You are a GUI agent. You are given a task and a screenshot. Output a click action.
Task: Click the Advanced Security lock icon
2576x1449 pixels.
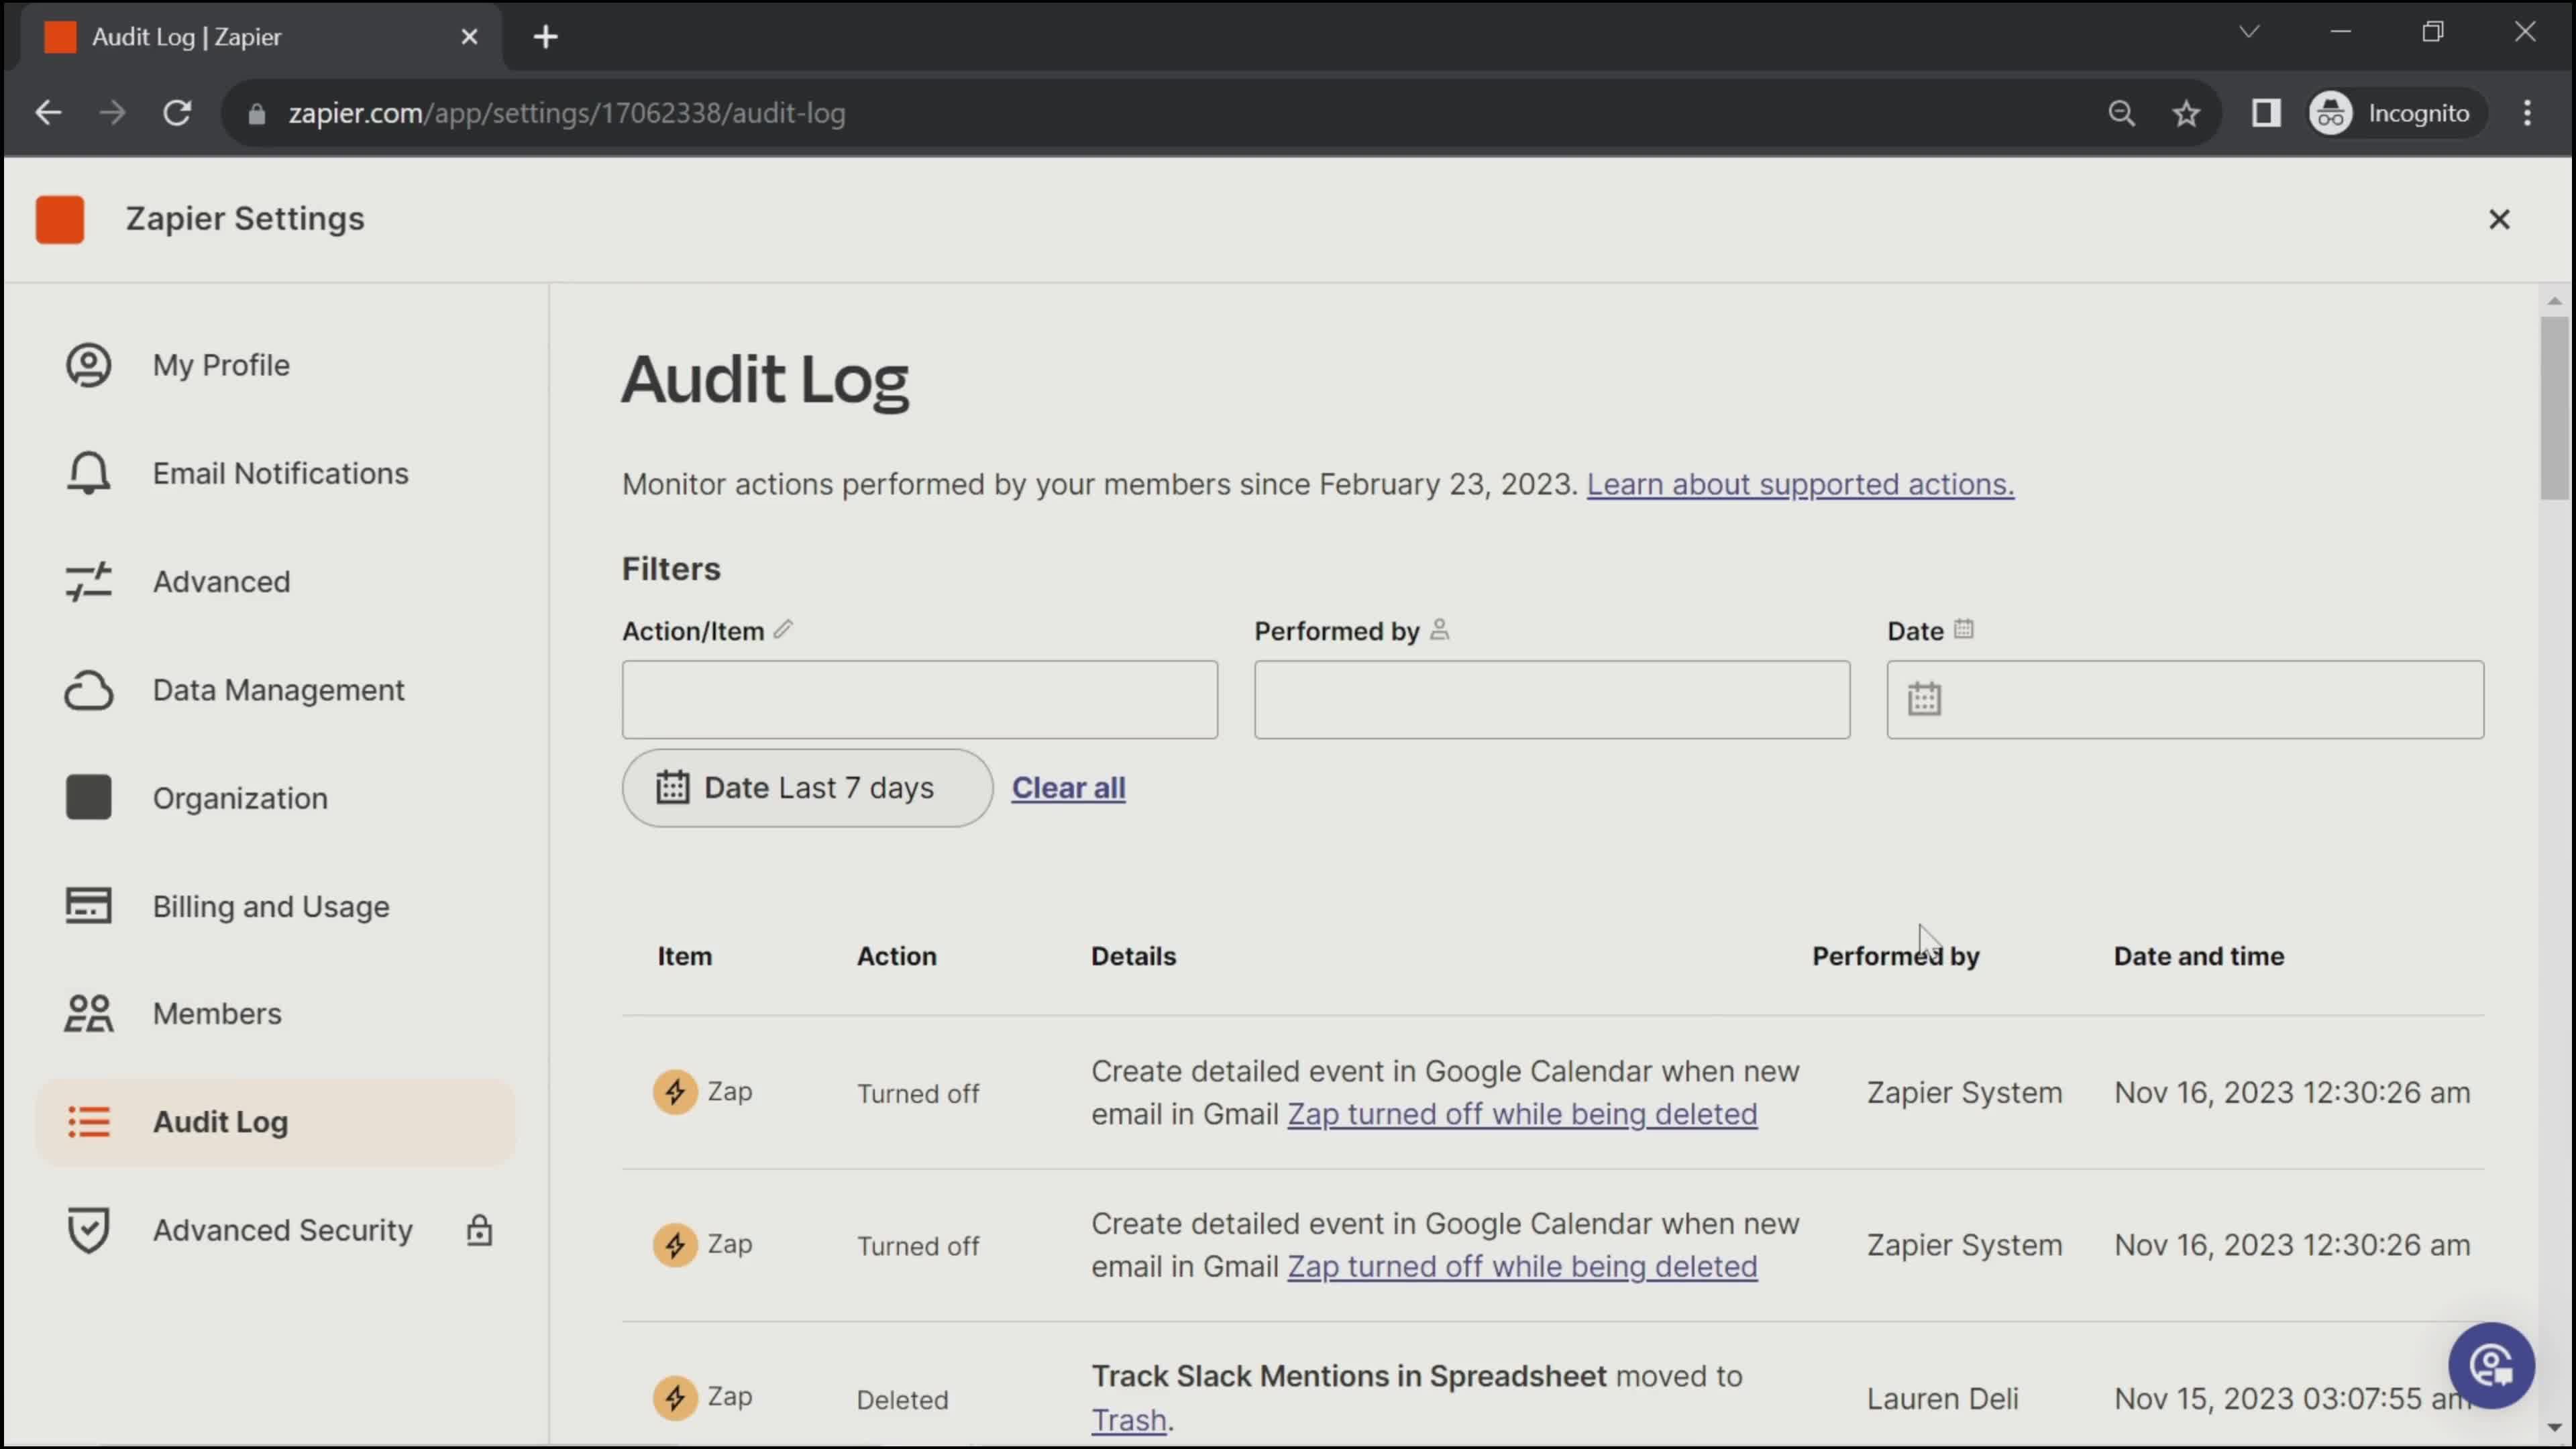coord(480,1230)
